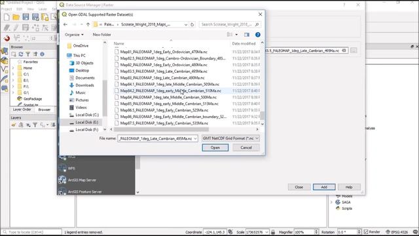Click the red magnet snapping icon
The image size is (419, 236).
pos(7,38)
